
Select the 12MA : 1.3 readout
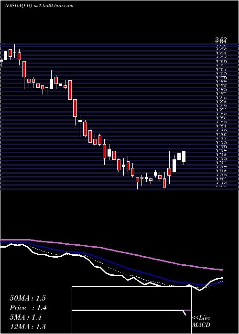pos(28,327)
